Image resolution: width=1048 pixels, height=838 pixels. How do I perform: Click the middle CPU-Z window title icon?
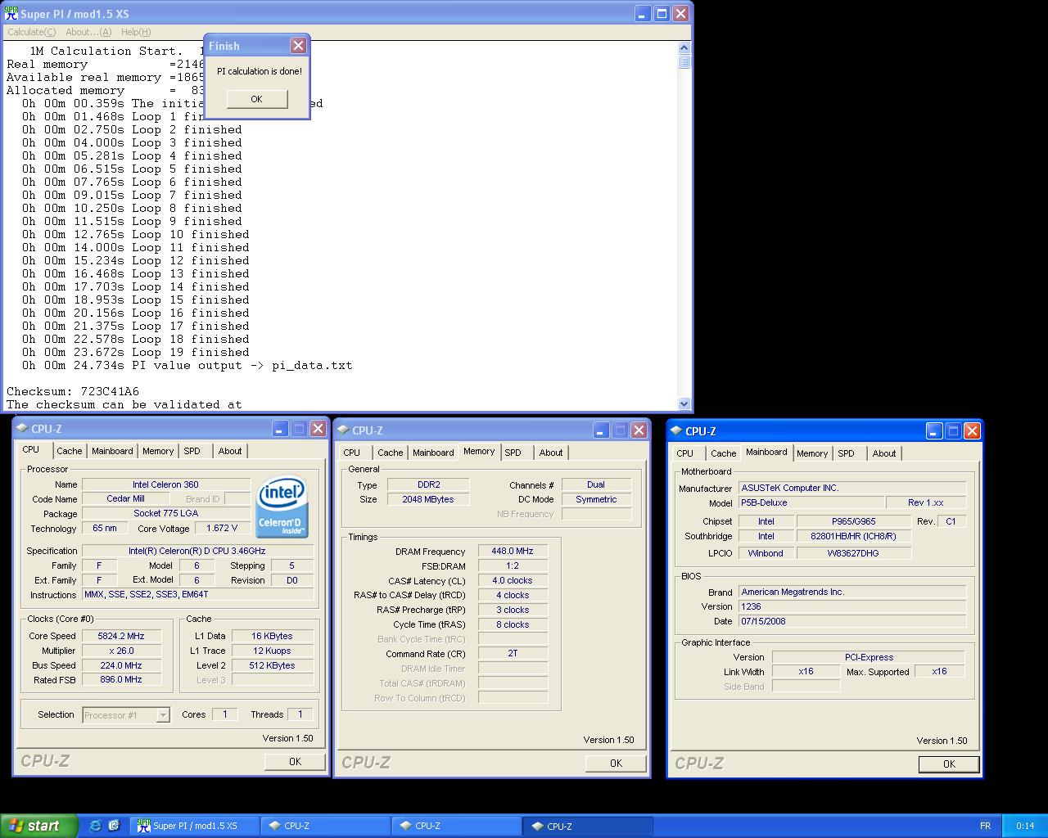[x=343, y=430]
